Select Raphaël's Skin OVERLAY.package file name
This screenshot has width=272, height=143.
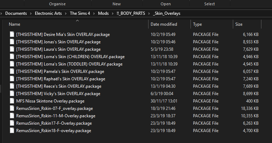(61, 79)
